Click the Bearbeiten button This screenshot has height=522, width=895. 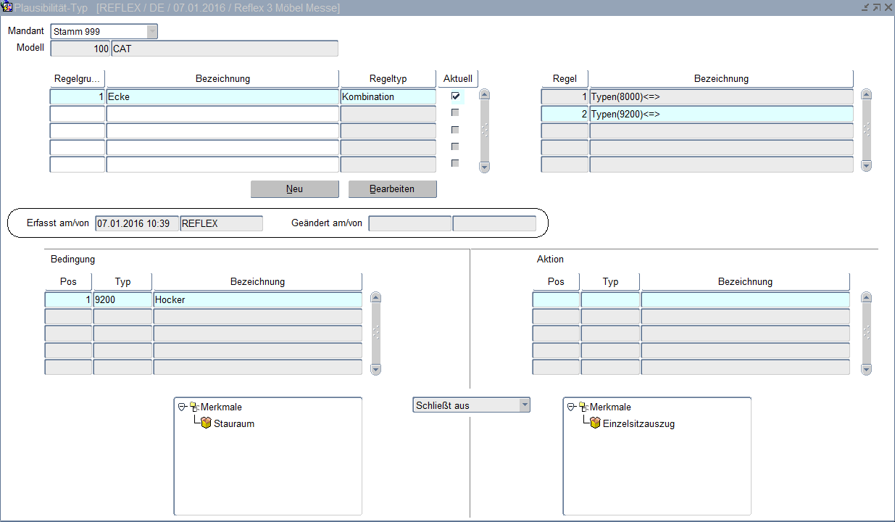(x=392, y=189)
